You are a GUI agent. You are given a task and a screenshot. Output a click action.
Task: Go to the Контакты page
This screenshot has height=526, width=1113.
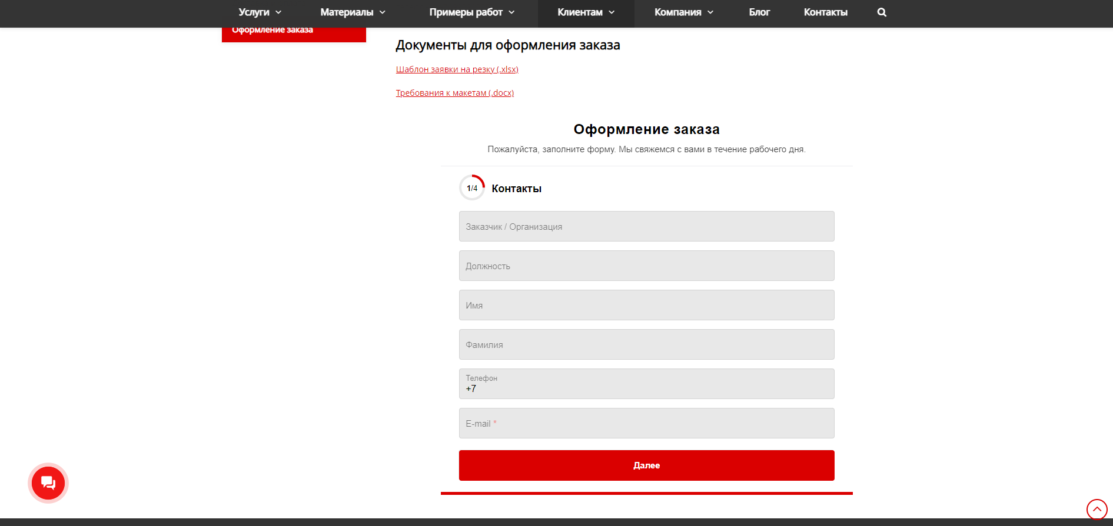pyautogui.click(x=826, y=12)
